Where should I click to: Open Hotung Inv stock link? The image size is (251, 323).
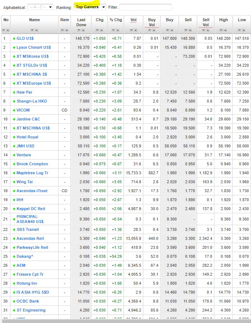(x=27, y=283)
